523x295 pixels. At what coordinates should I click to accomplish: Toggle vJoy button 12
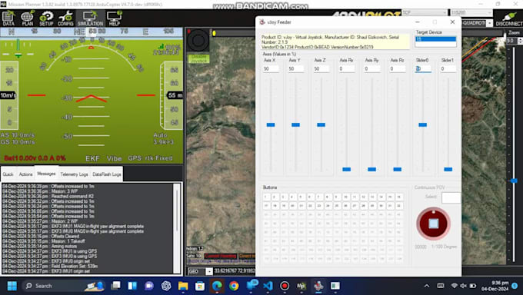pyautogui.click(x=364, y=197)
